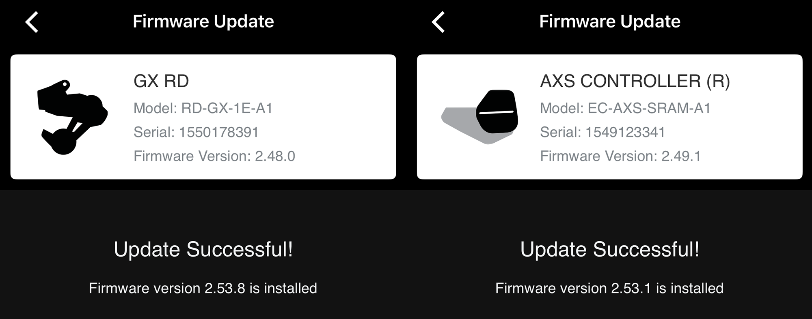Tap the AXS controller shifter icon
812x319 pixels.
point(480,117)
